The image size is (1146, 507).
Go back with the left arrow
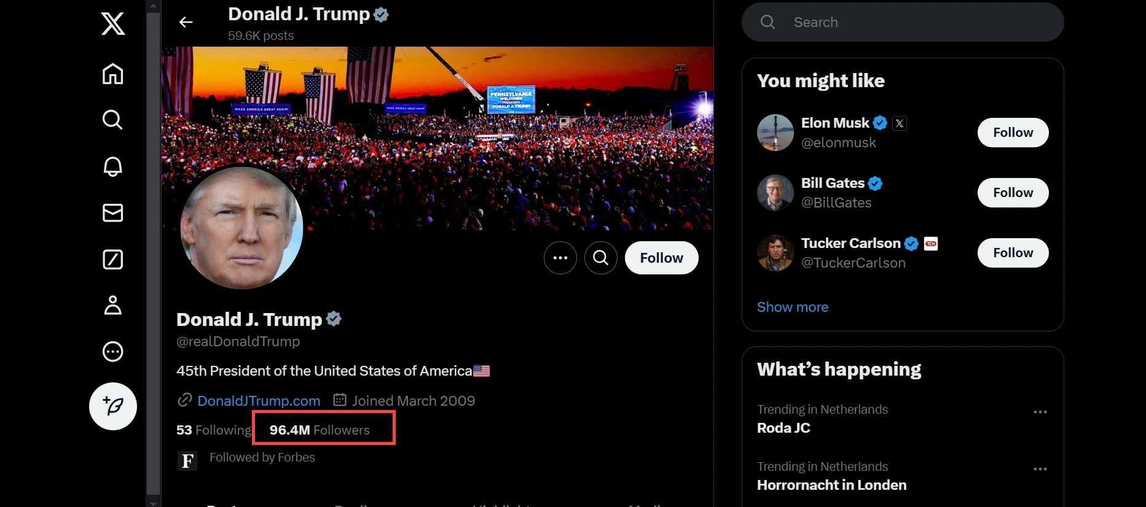[186, 23]
